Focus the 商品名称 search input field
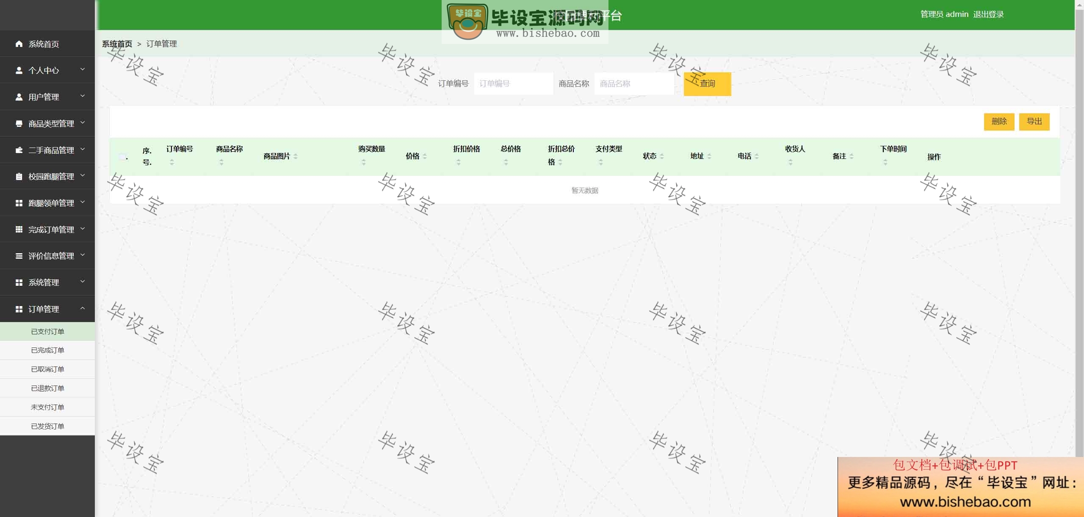The image size is (1084, 517). [x=634, y=84]
